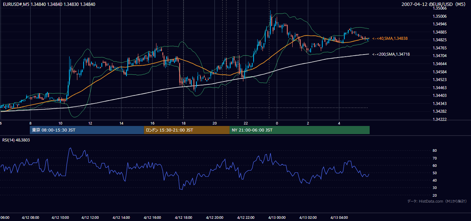The image size is (471, 221).
Task: Click RSI scale level 40
Action: pyautogui.click(x=435, y=180)
